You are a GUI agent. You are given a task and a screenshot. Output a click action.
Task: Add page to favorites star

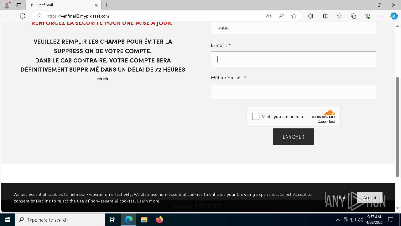coord(294,16)
